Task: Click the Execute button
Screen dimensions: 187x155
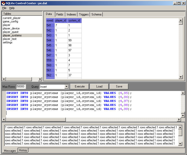Action: click(x=80, y=86)
